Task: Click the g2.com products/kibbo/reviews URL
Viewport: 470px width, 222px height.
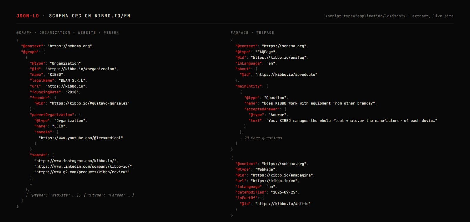Action: pos(82,172)
